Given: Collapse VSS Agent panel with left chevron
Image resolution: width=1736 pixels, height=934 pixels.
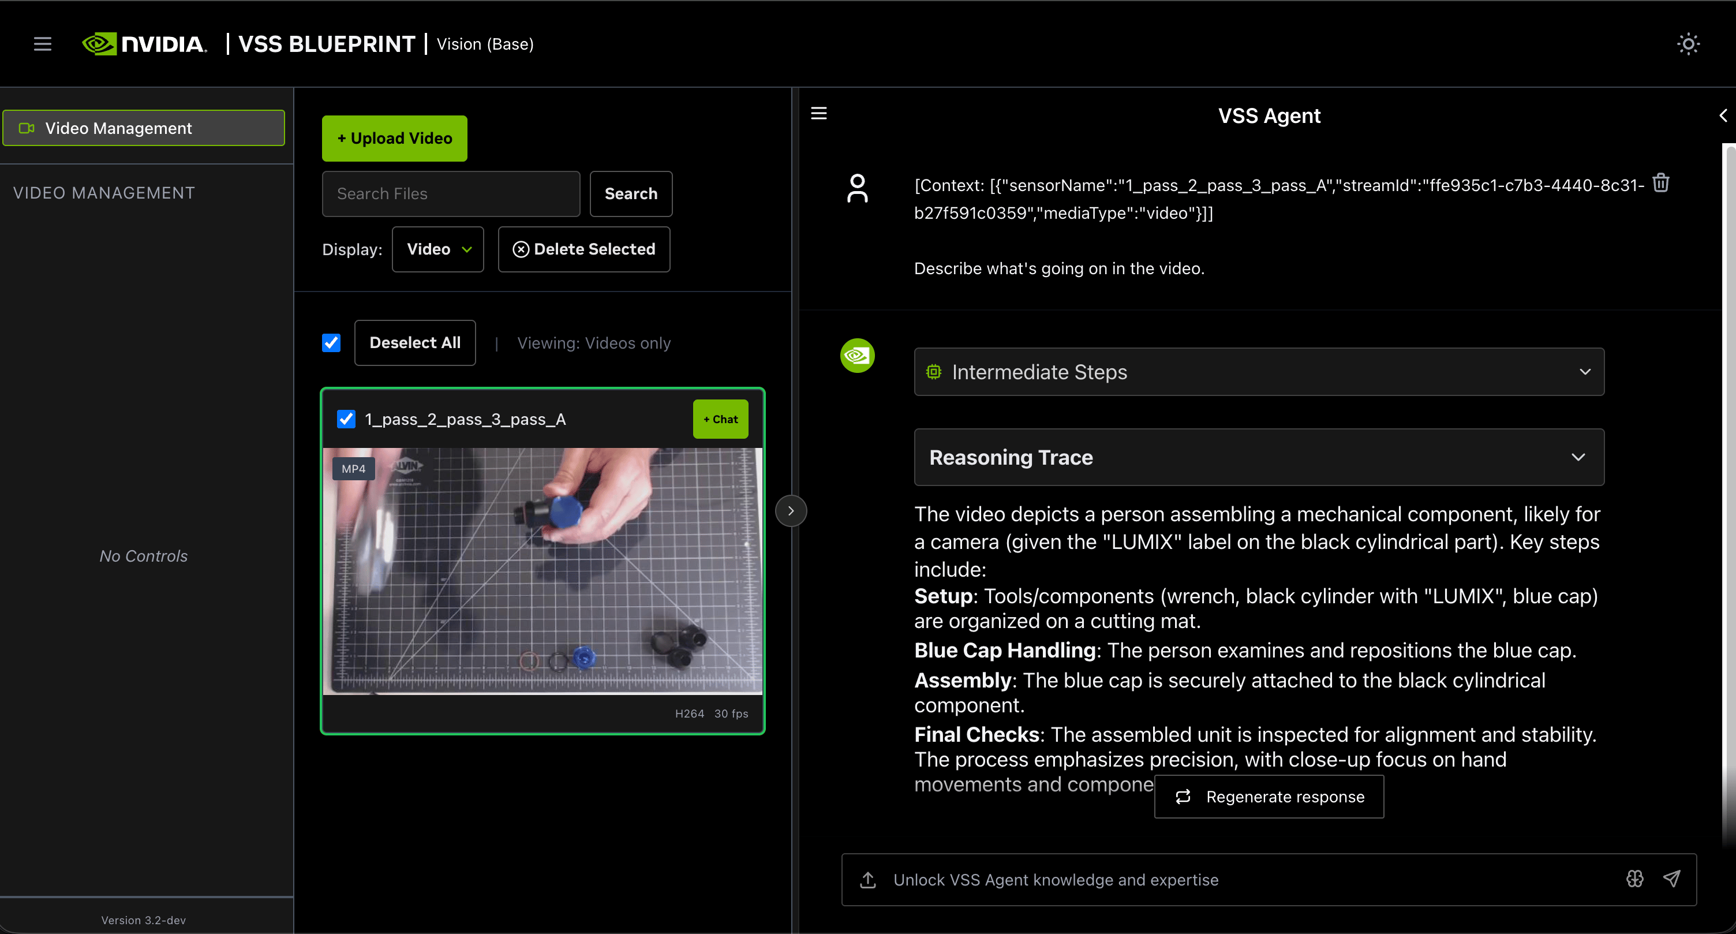Looking at the screenshot, I should pos(1723,115).
